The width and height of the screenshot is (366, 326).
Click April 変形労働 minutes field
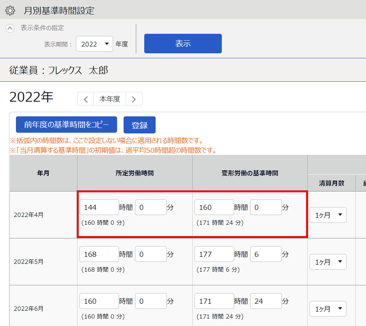pyautogui.click(x=266, y=207)
